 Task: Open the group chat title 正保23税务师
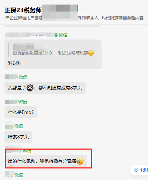tap(23, 10)
